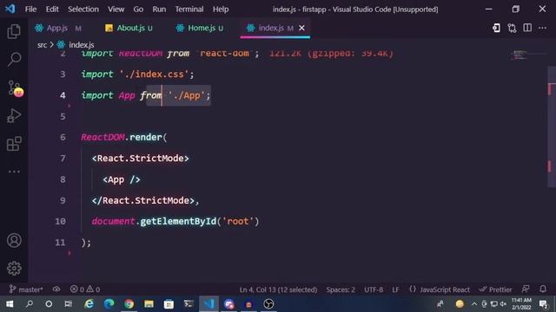Click the editor vertical scrollbar

[x=552, y=127]
